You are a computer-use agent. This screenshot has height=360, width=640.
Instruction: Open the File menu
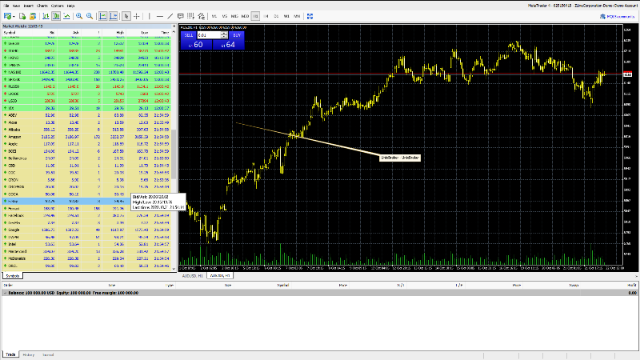click(6, 6)
